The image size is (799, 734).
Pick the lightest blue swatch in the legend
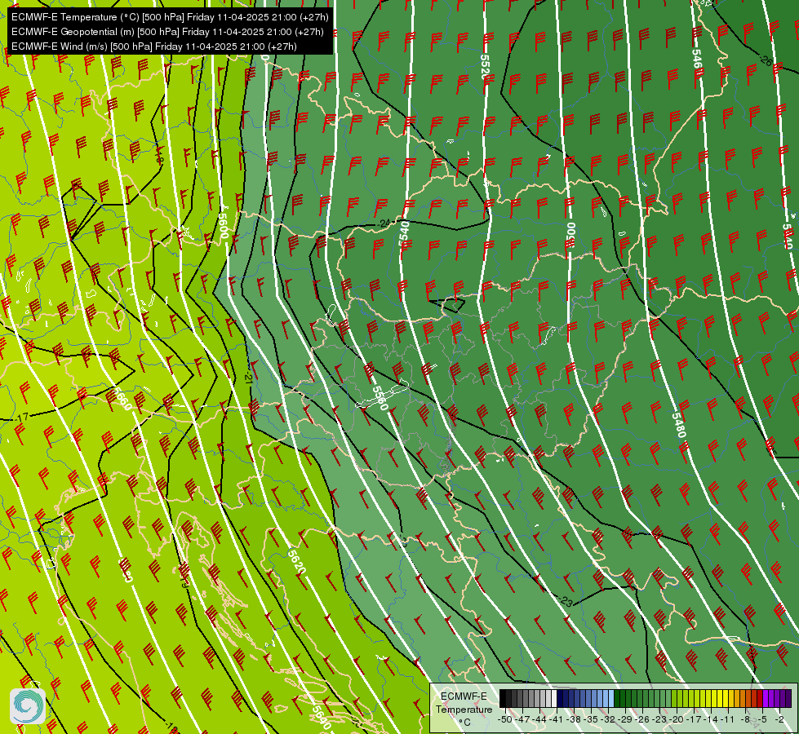point(611,698)
